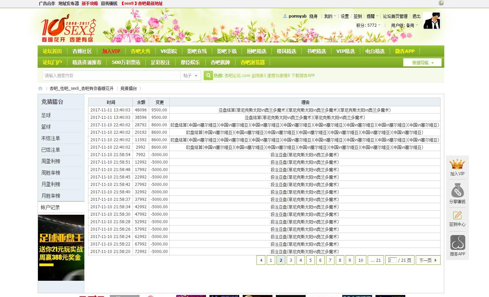
Task: Open the 微杏APP icon in sidebar
Action: (x=457, y=243)
